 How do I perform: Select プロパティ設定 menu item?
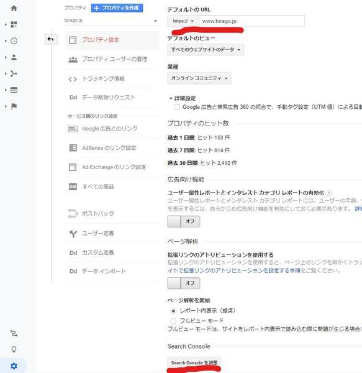coord(112,40)
